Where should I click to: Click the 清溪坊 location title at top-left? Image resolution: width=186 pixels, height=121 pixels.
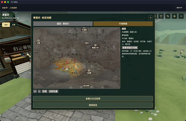[5, 15]
